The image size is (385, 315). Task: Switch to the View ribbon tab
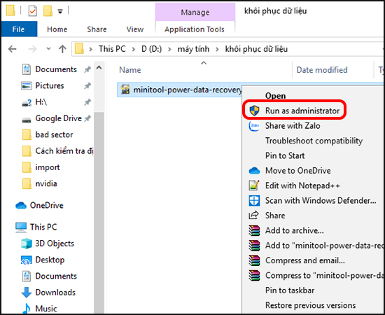click(x=135, y=29)
